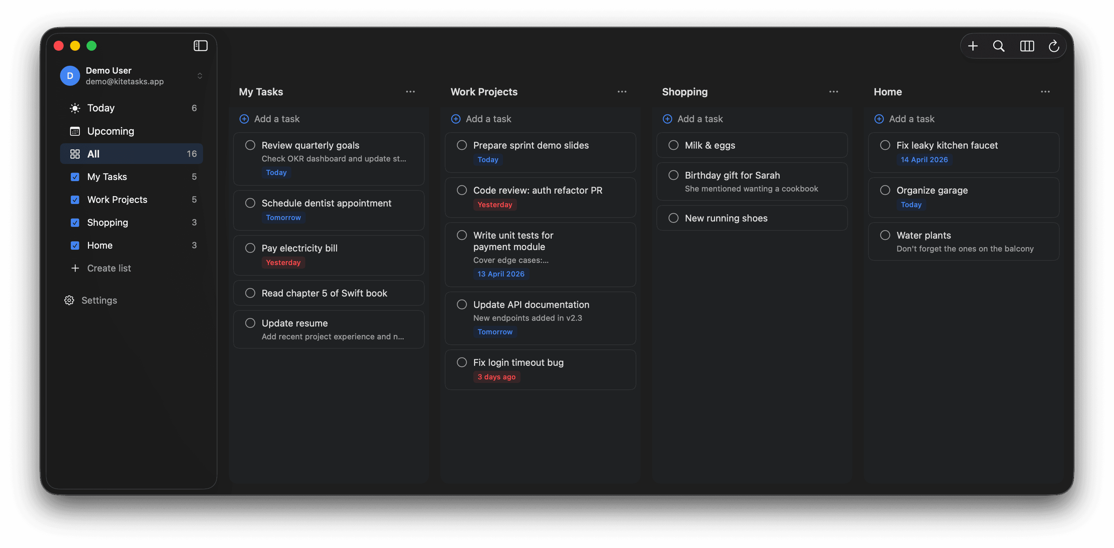The height and width of the screenshot is (548, 1114).
Task: Uncheck the Work Projects list checkbox
Action: pos(75,199)
